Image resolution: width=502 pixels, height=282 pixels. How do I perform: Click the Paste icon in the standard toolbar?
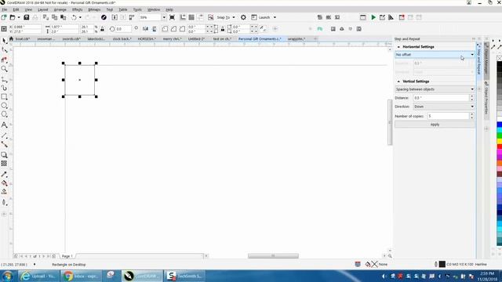click(x=64, y=17)
